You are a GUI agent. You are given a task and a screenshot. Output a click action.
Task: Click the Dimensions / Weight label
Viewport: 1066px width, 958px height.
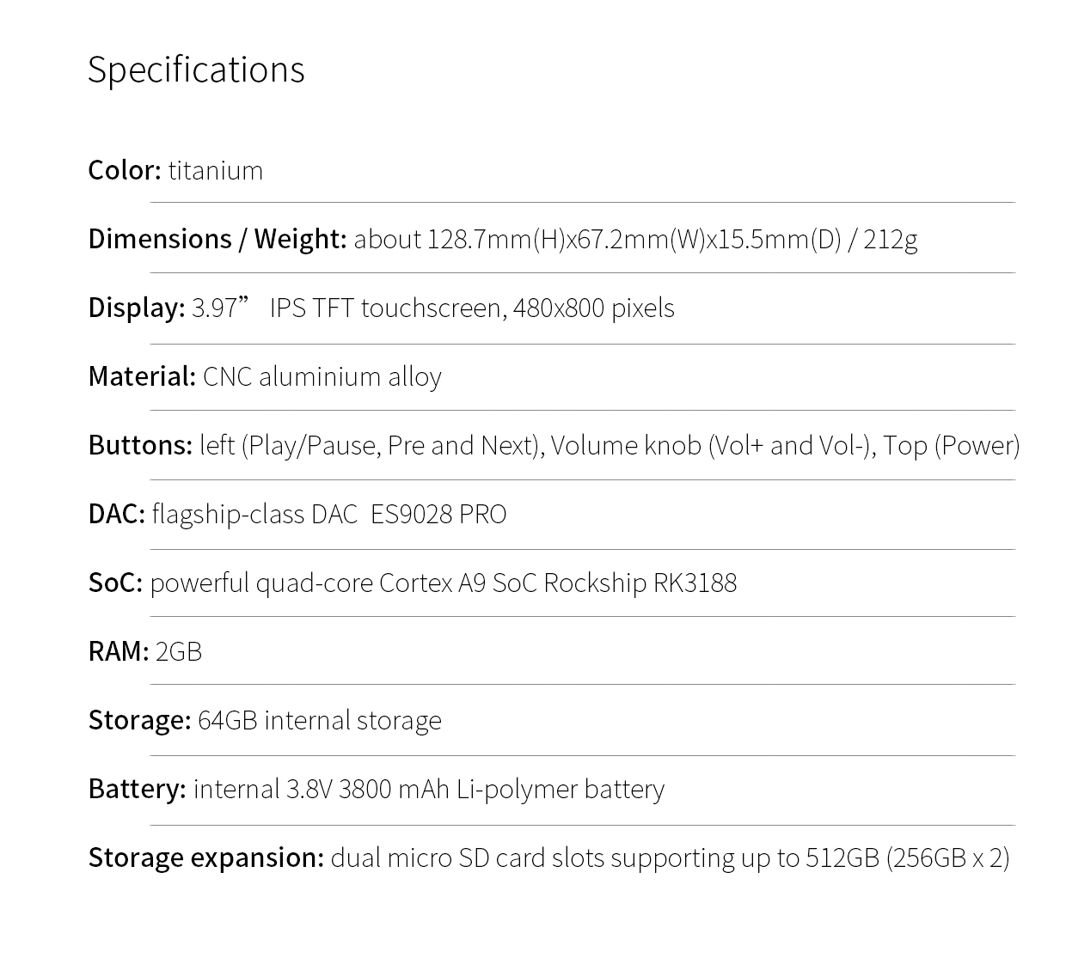tap(217, 239)
